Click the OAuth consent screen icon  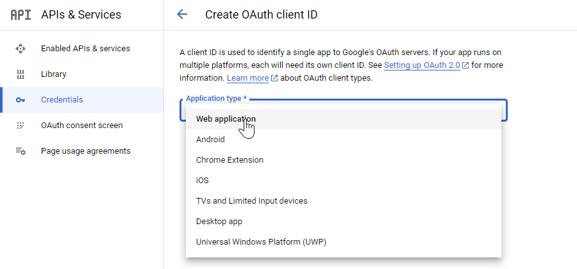point(21,126)
